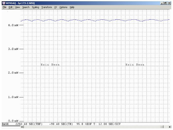Screen dimensions: 173x130
Task: Click the right 'Main Beam' event marker label
Action: coord(135,64)
